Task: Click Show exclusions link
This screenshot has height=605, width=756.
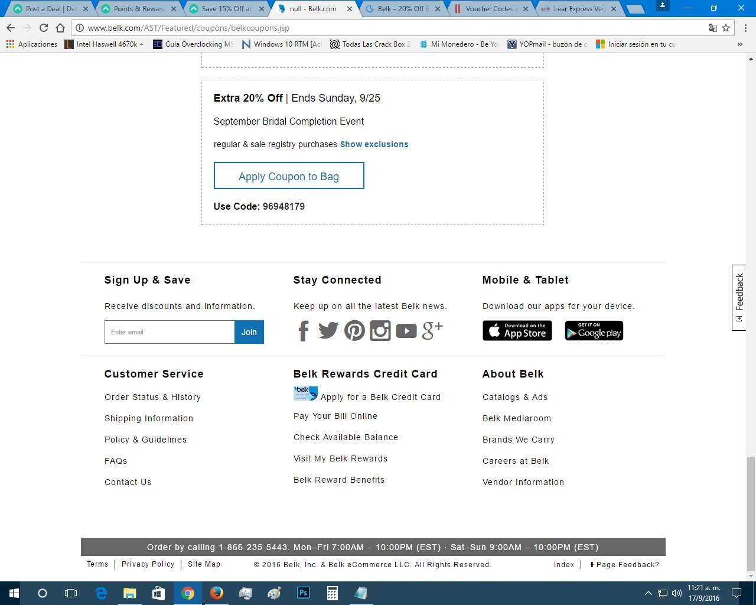Action: tap(374, 144)
